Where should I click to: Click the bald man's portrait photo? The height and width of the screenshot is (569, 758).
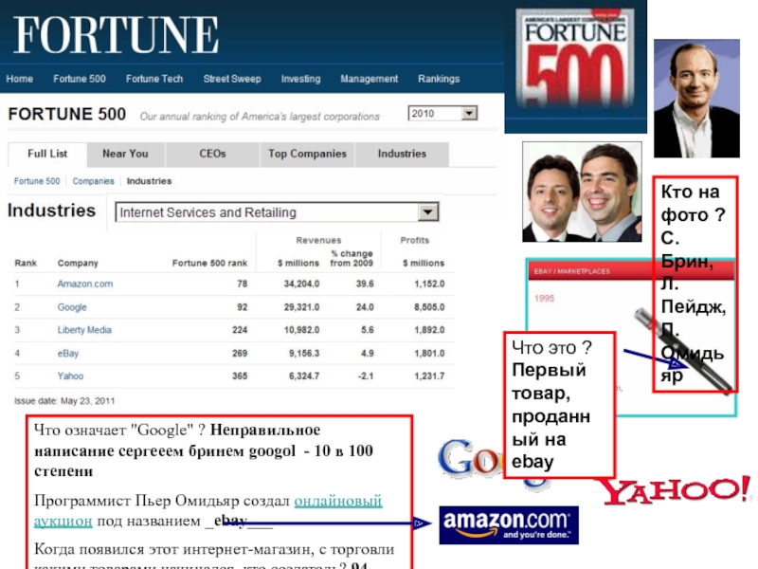[x=695, y=99]
